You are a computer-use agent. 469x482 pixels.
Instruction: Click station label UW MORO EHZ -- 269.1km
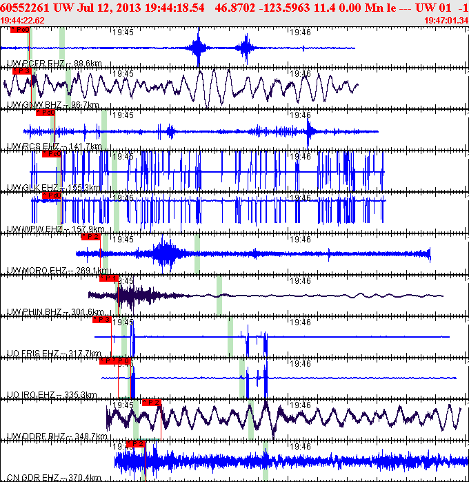click(57, 271)
